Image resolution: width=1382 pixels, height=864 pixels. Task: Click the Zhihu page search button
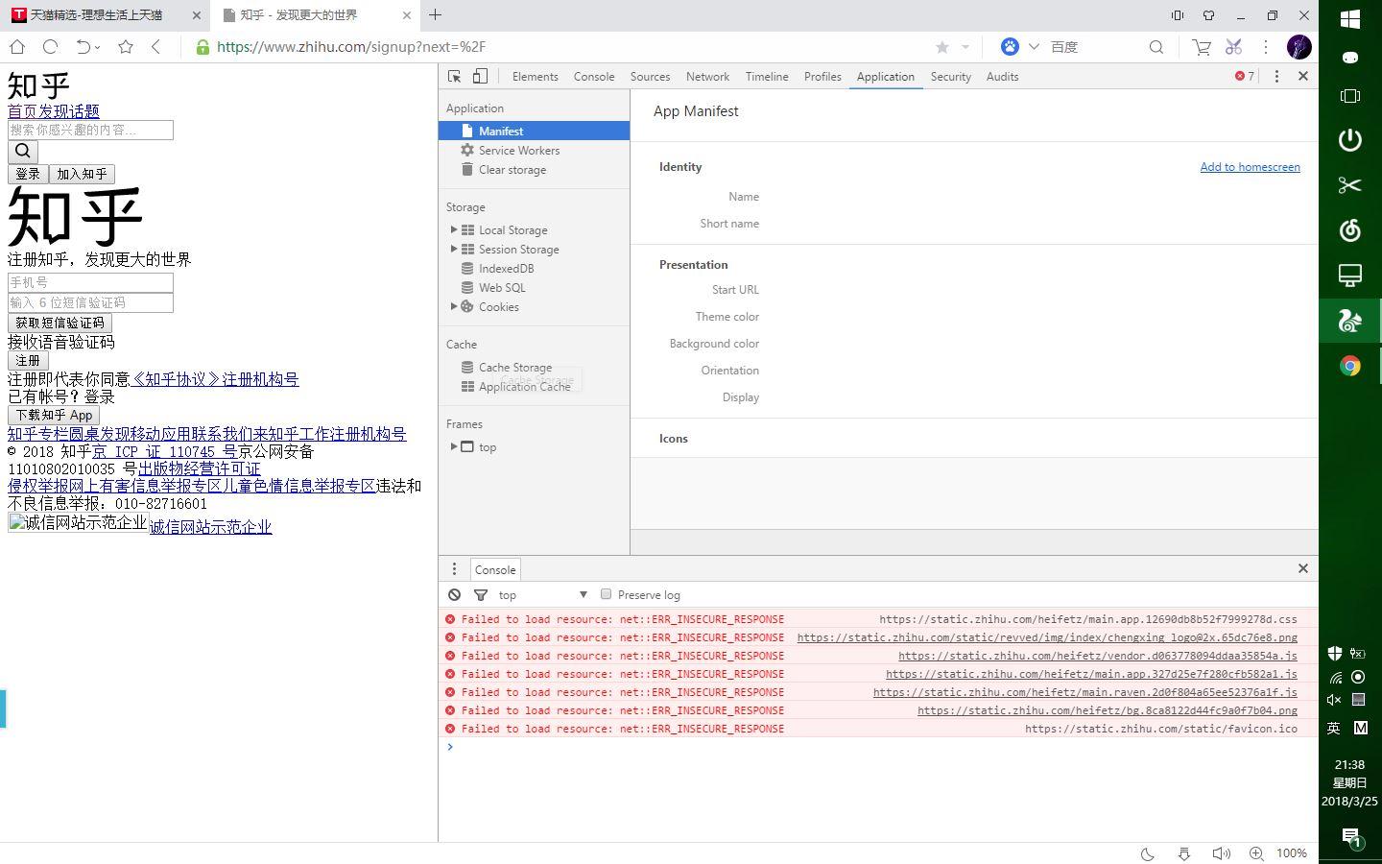tap(23, 152)
